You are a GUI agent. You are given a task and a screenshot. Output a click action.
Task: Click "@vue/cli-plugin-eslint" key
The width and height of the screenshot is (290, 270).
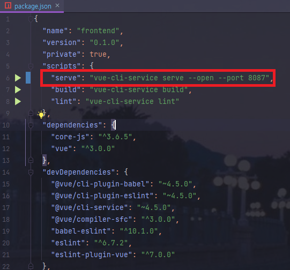[102, 196]
